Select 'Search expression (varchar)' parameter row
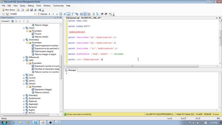 coord(45,45)
